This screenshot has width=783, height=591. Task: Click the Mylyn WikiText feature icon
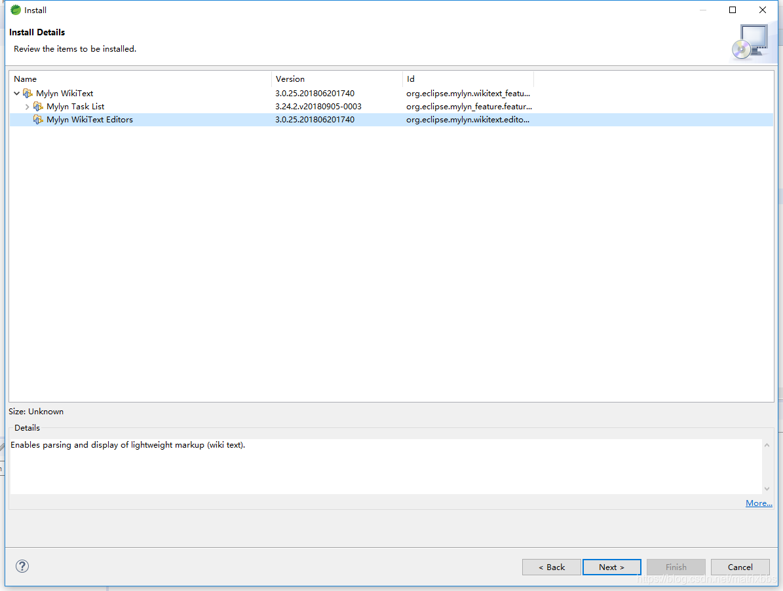click(28, 93)
